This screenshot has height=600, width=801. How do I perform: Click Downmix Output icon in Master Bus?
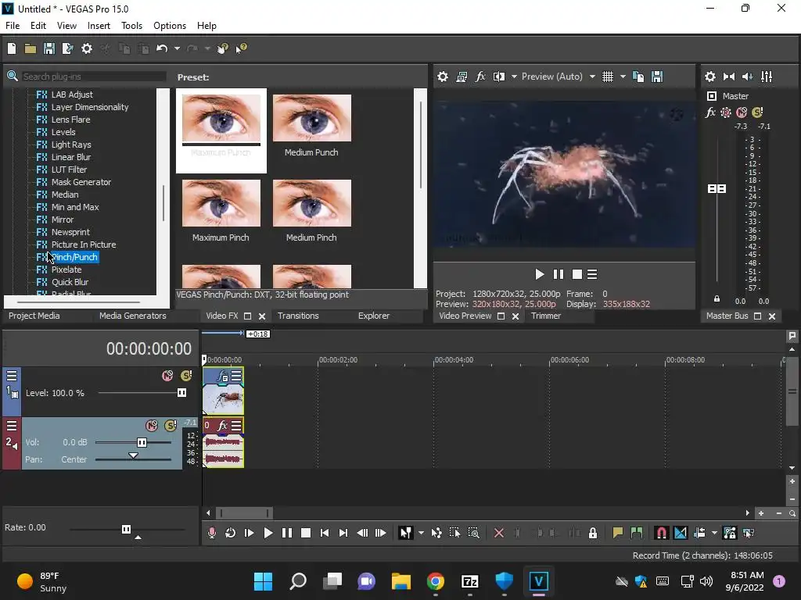(729, 77)
